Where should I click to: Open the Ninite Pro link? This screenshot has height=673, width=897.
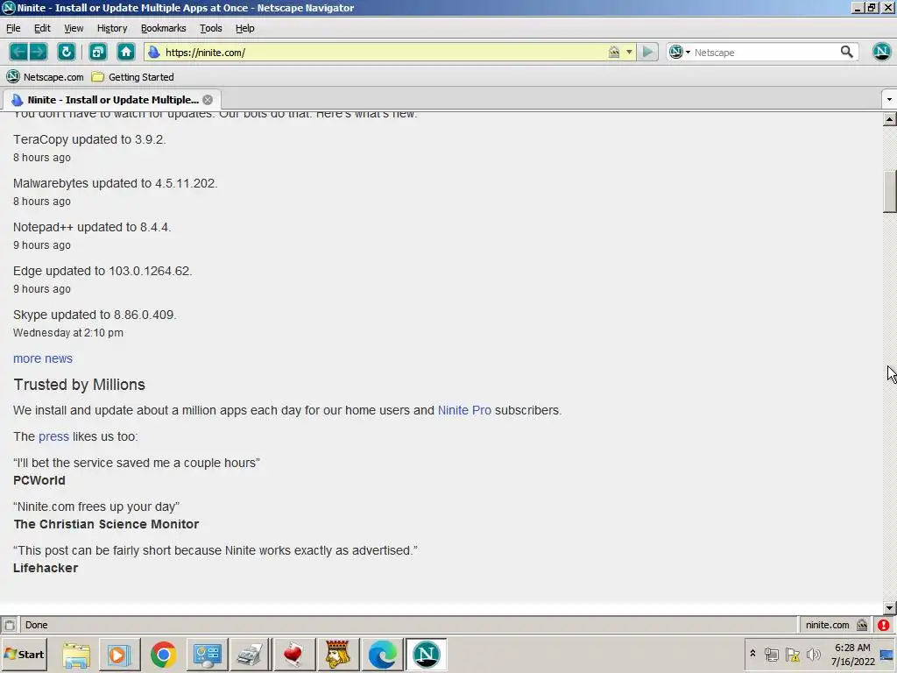point(464,410)
